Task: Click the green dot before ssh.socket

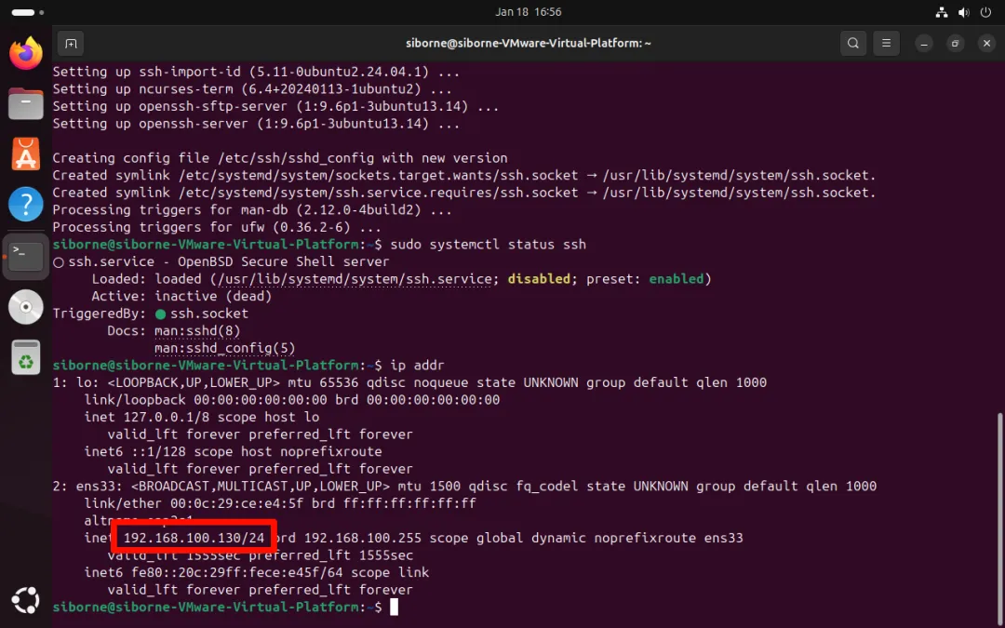Action: 160,314
